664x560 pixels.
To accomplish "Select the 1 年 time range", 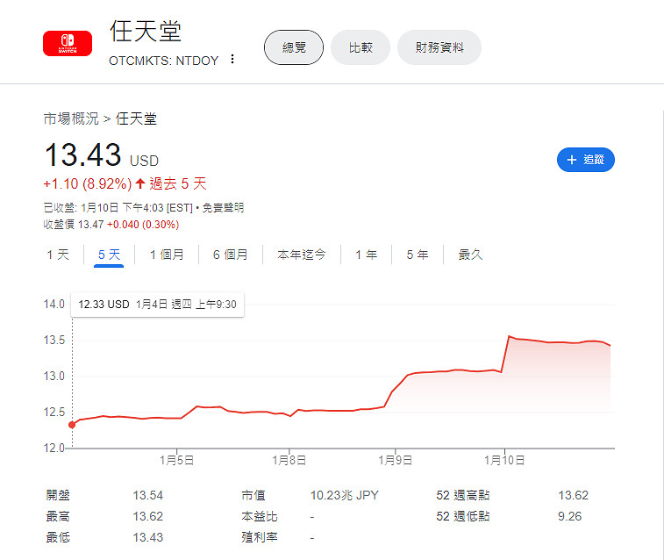I will point(366,255).
